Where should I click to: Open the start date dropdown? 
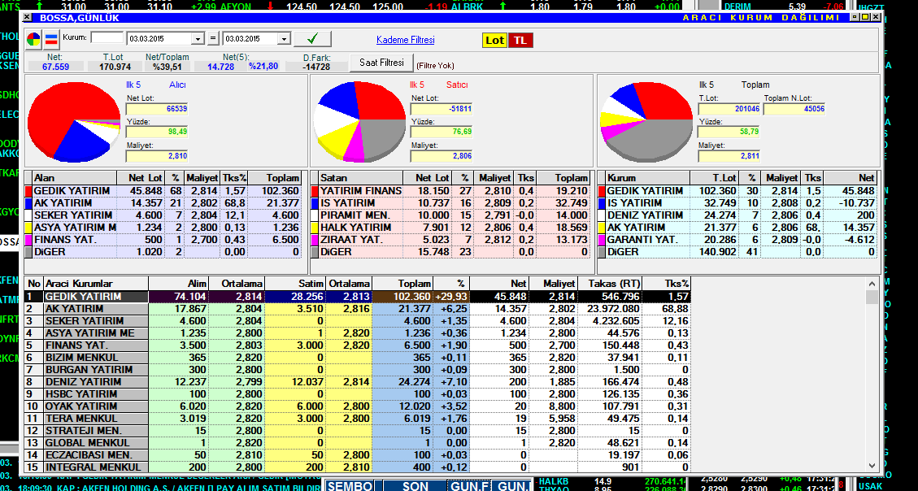tap(198, 39)
